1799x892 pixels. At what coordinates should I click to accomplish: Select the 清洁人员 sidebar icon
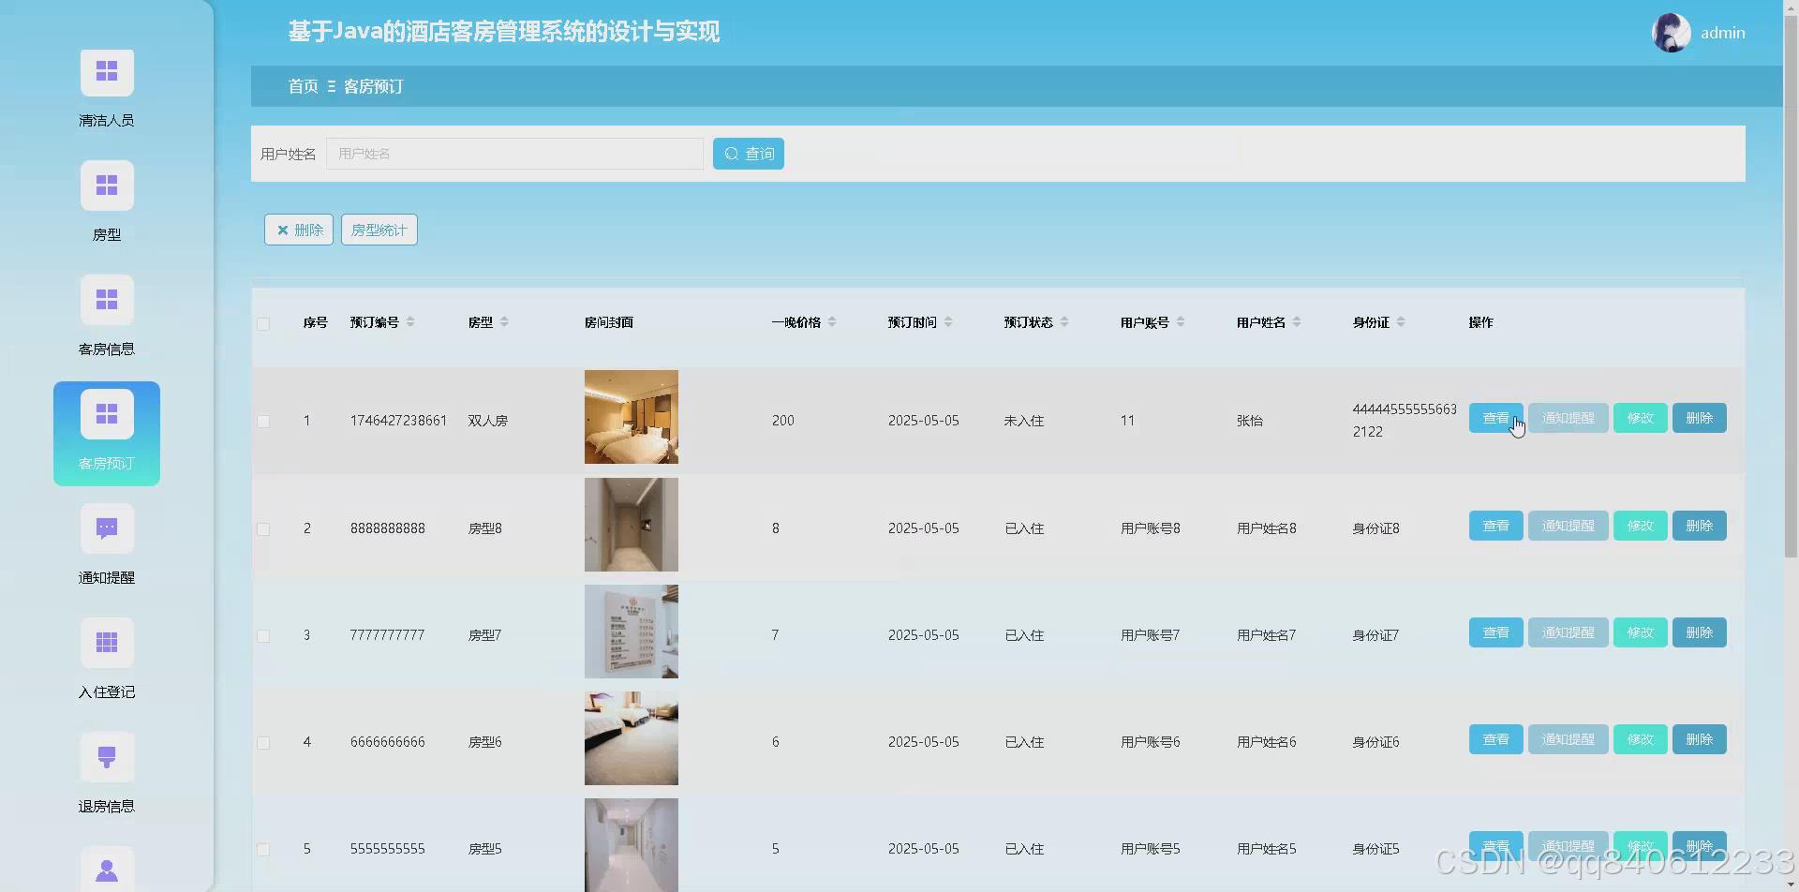[x=106, y=72]
